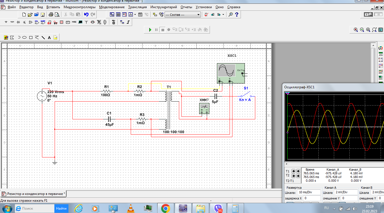This screenshot has height=213, width=384.
Task: Select the MISC components icon
Action: [74, 22]
